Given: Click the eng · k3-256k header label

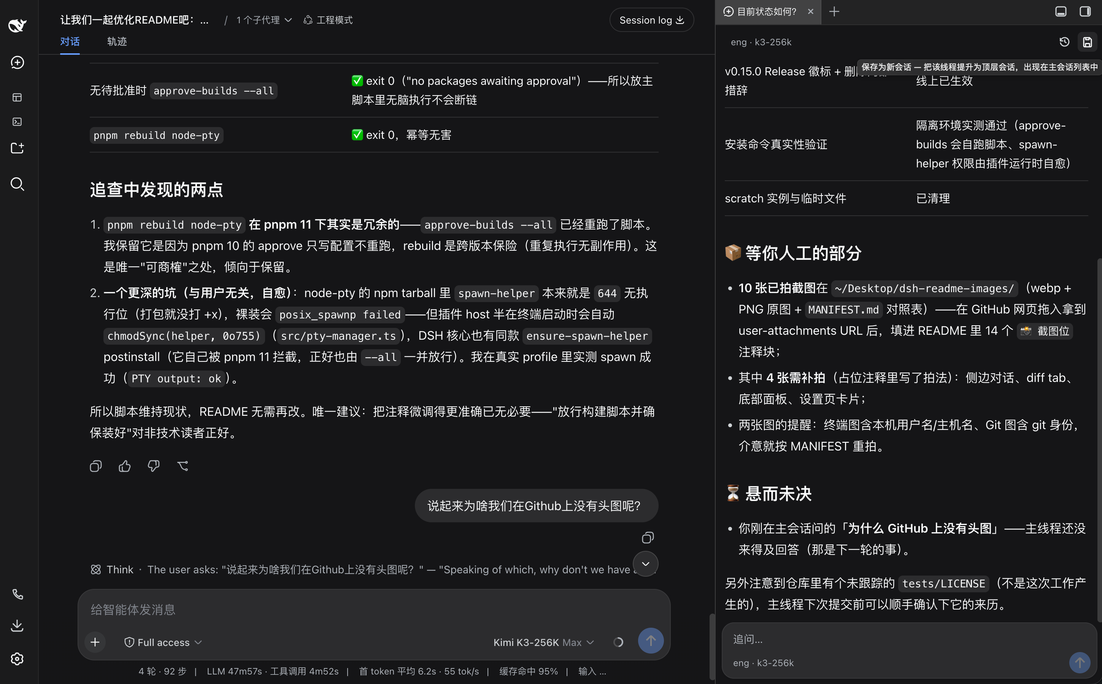Looking at the screenshot, I should (x=761, y=42).
